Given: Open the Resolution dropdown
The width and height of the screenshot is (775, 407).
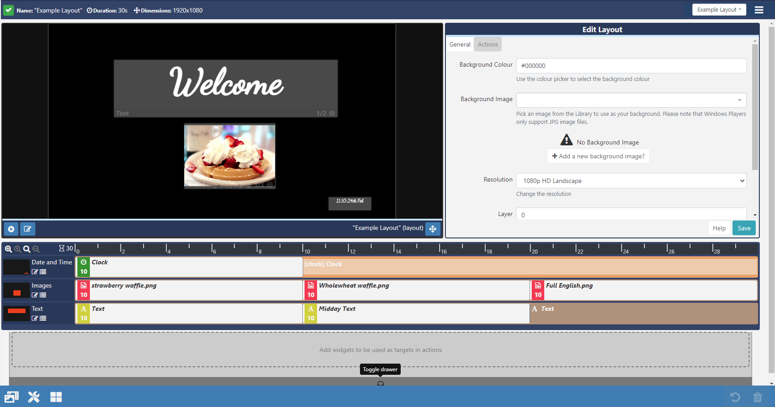Looking at the screenshot, I should (x=631, y=181).
